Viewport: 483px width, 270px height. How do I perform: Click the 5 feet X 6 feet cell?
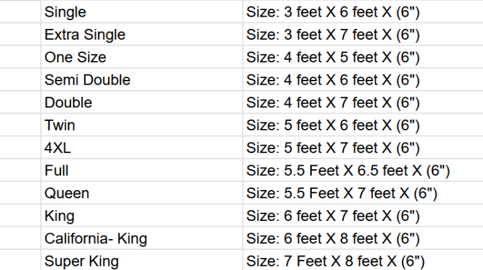pos(363,125)
